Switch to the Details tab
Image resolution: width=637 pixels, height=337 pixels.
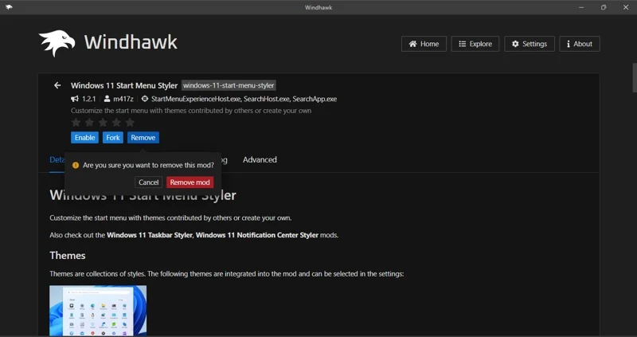click(57, 160)
